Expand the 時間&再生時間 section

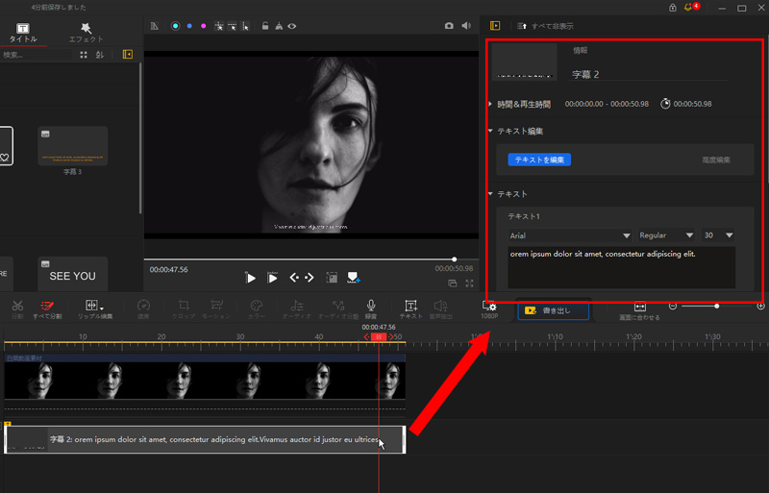click(x=523, y=104)
